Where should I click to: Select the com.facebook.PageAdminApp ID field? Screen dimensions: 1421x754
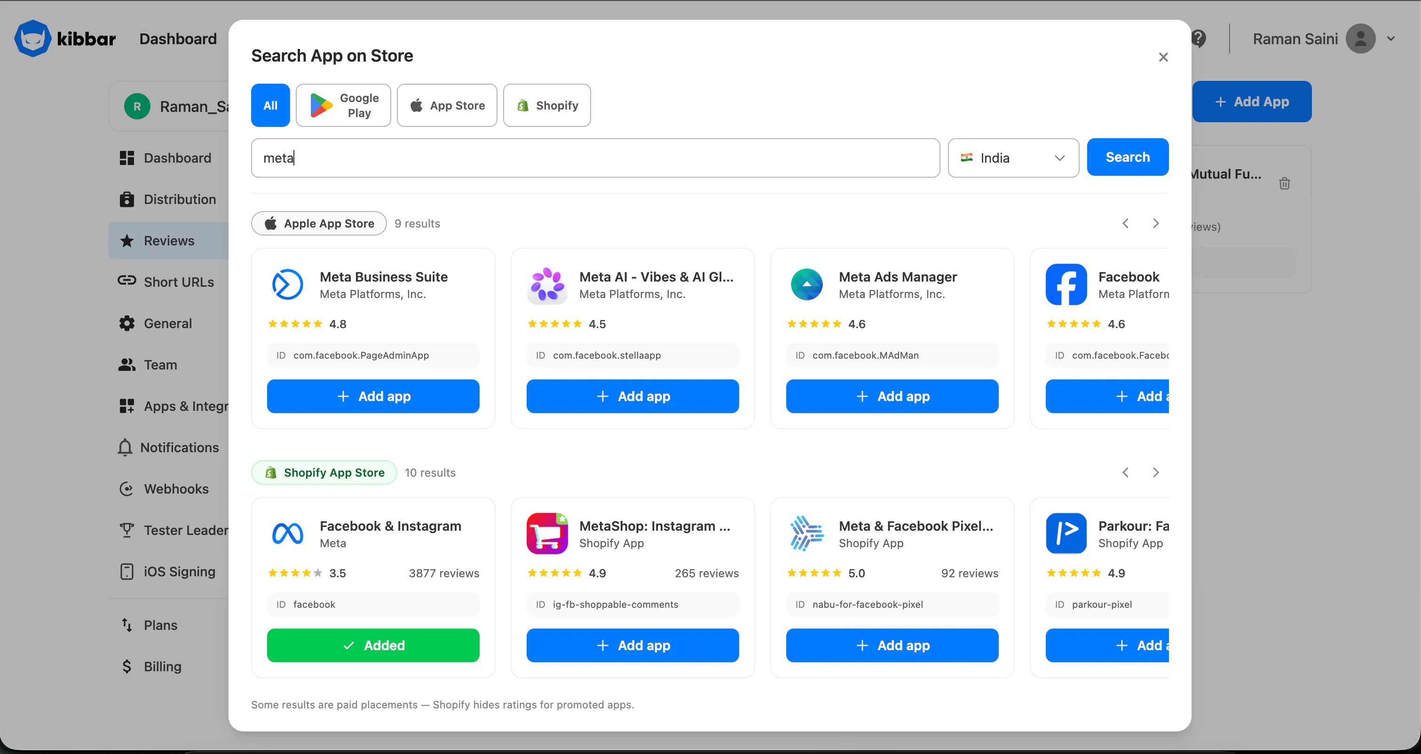[373, 355]
